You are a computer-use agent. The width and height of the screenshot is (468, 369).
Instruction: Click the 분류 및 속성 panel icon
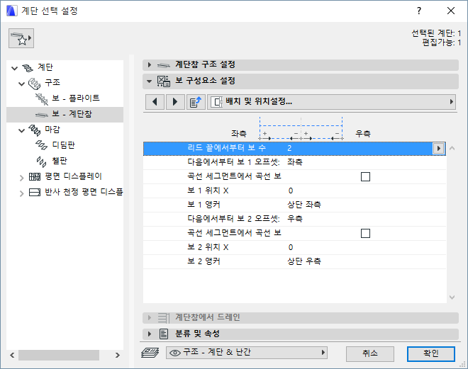point(164,334)
